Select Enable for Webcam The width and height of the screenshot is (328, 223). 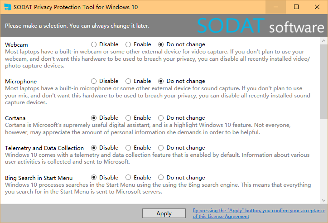(128, 44)
